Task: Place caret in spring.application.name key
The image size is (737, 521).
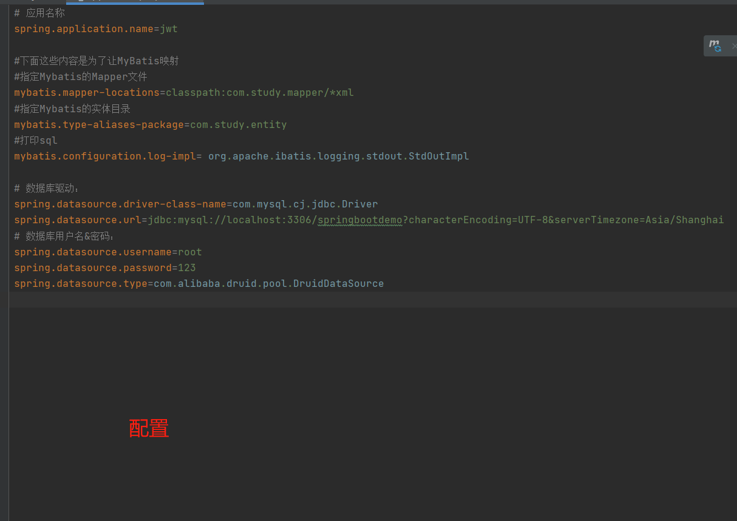Action: pos(84,29)
